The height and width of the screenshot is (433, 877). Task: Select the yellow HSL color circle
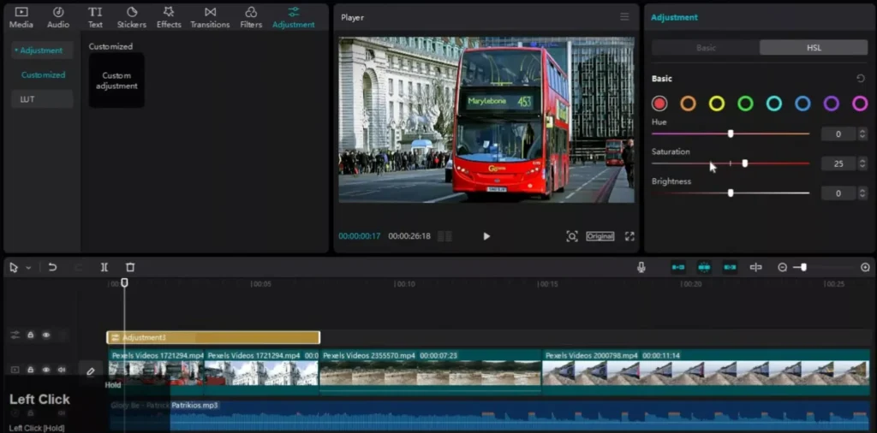[x=717, y=104]
